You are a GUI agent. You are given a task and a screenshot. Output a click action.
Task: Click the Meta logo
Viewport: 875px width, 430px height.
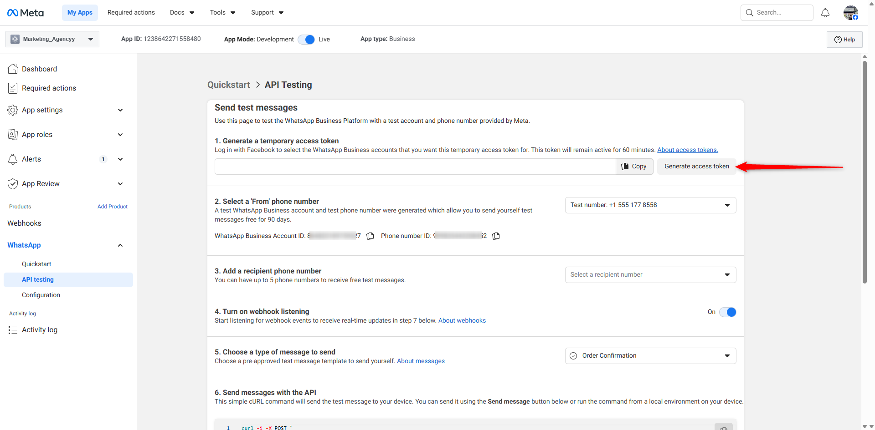pos(26,13)
